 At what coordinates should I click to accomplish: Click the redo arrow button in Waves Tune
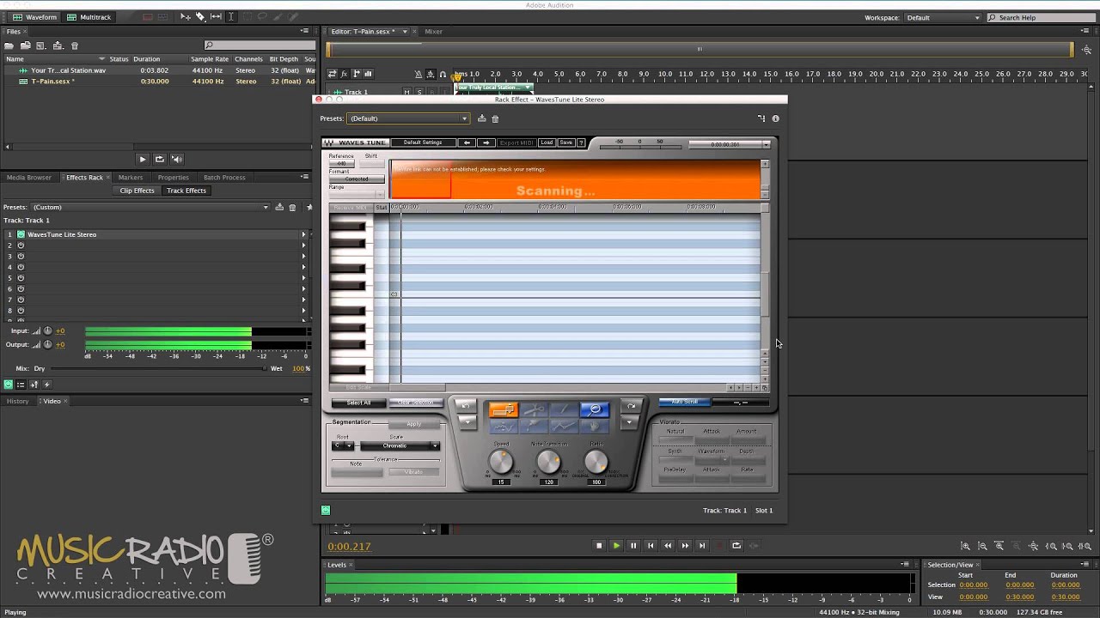pyautogui.click(x=631, y=405)
